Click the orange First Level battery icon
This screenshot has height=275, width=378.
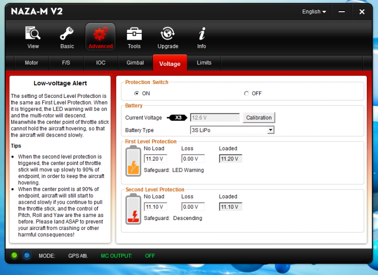click(133, 161)
